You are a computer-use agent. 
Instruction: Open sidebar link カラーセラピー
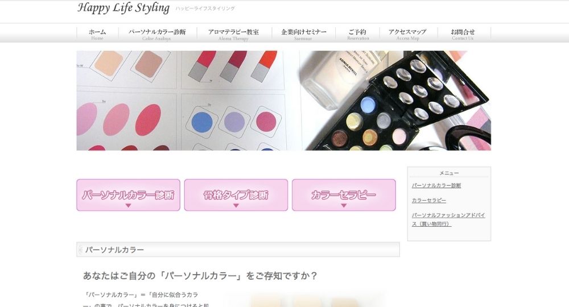tap(428, 201)
